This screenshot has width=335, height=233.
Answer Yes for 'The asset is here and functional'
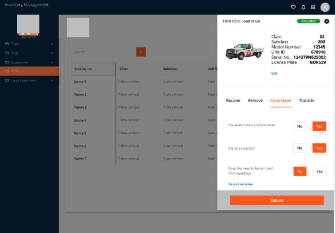(x=319, y=126)
